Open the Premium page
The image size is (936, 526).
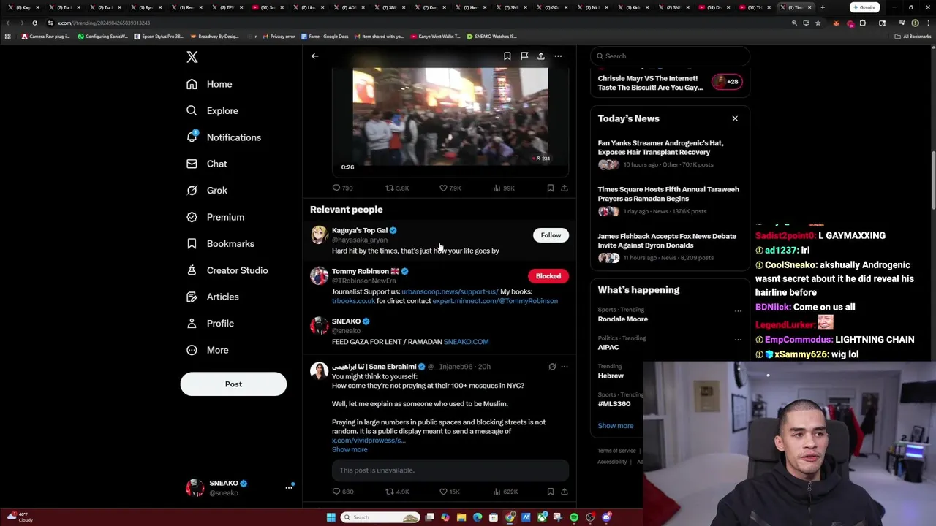(x=215, y=217)
